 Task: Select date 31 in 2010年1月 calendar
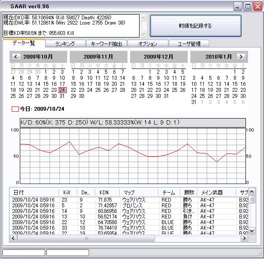pyautogui.click(x=194, y=102)
